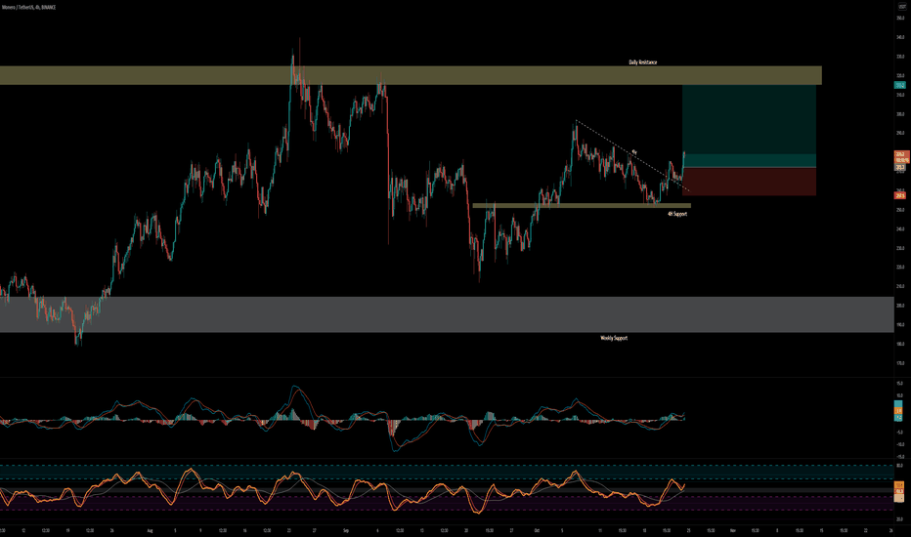Open the USDT currency selector on price axis
The height and width of the screenshot is (537, 911).
901,7
